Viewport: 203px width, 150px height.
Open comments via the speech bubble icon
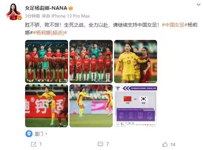pos(100,144)
